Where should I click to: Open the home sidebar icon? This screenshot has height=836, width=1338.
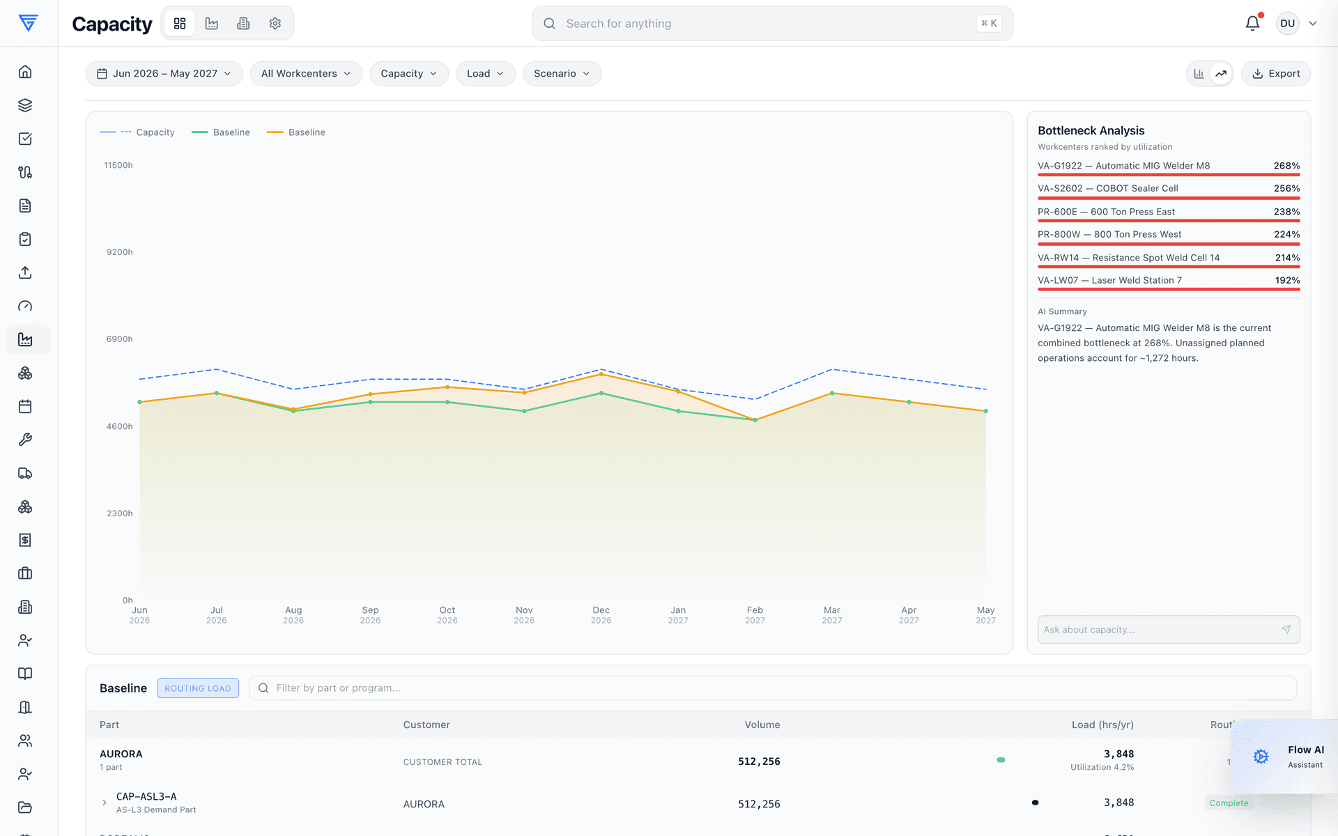tap(25, 72)
